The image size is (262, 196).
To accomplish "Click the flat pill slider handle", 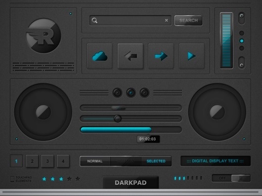I will (x=118, y=108).
